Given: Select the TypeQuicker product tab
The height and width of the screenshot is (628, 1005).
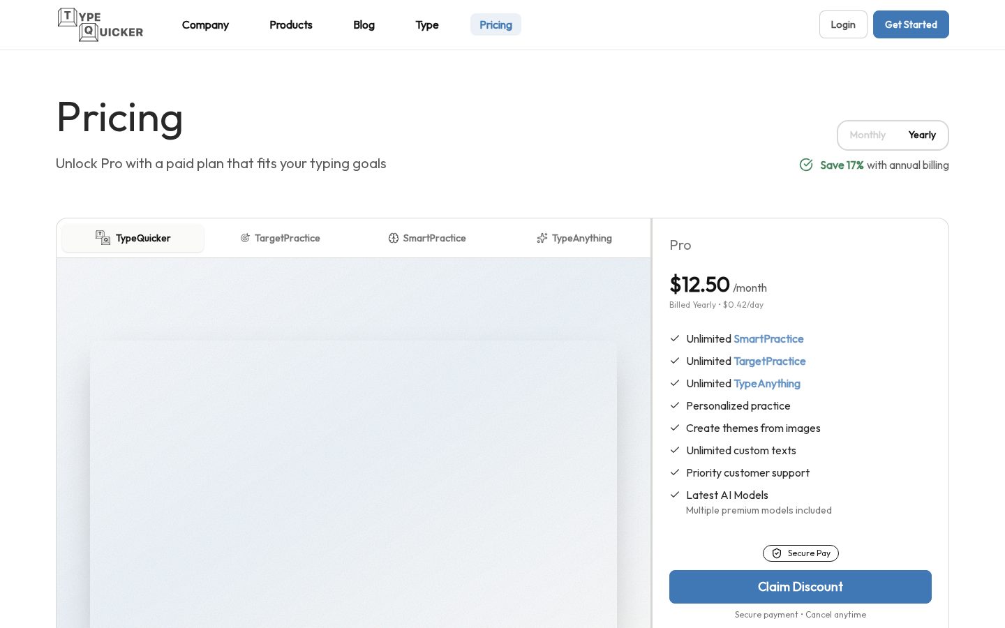Looking at the screenshot, I should pyautogui.click(x=133, y=238).
